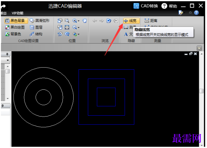Toggle the 线宽 line width display
Screen dimensions: 207x148
tap(131, 21)
